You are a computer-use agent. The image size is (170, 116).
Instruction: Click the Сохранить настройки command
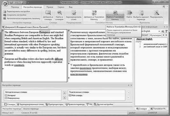point(15,15)
